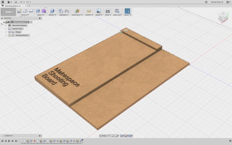Select the Insert image tool
Viewport: 232px width, 145px height.
coord(99,11)
